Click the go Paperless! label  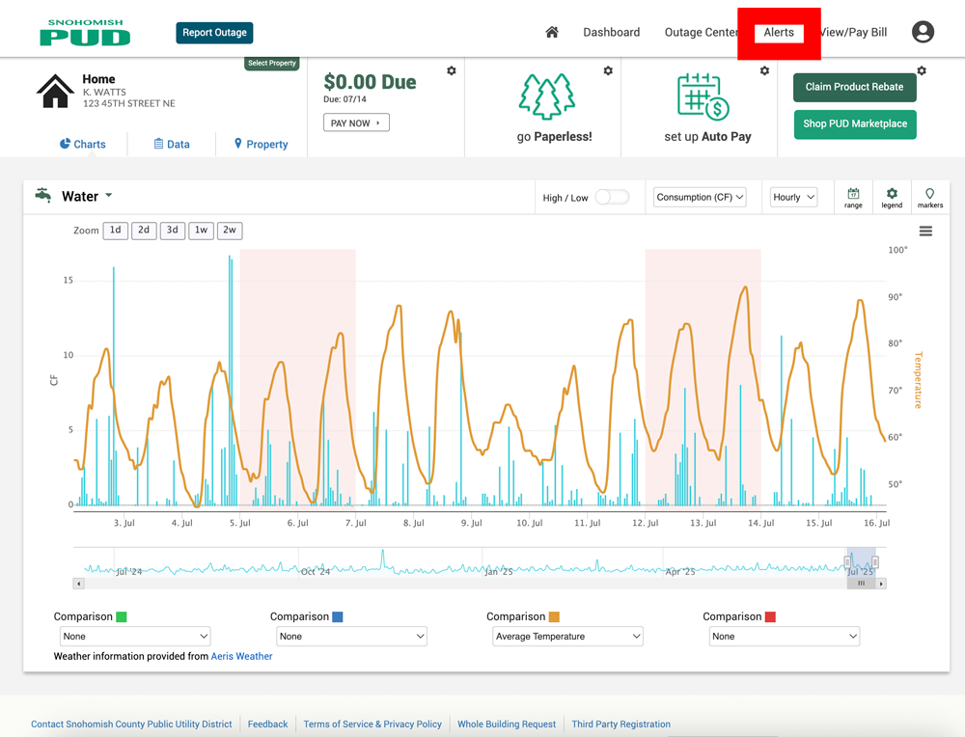(555, 137)
